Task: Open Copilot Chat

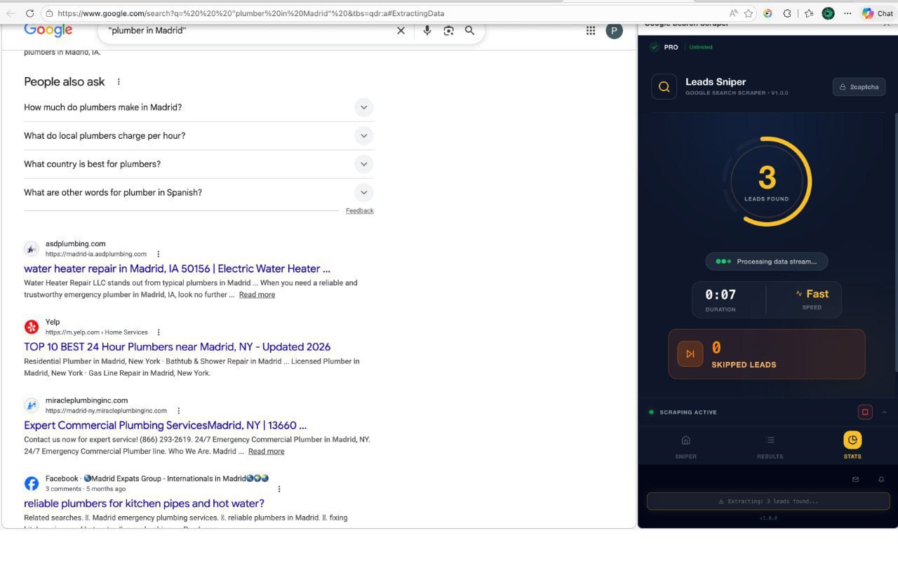Action: [877, 13]
